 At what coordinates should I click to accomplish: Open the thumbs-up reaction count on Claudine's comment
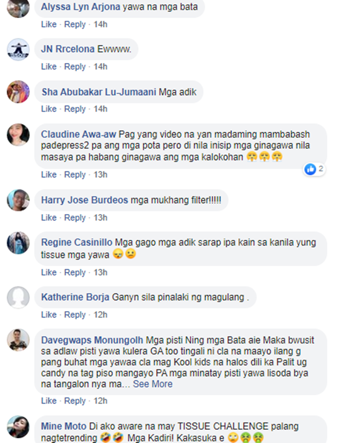315,169
